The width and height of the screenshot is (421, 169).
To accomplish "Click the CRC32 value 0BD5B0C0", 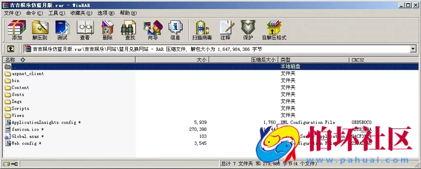I will click(x=361, y=122).
